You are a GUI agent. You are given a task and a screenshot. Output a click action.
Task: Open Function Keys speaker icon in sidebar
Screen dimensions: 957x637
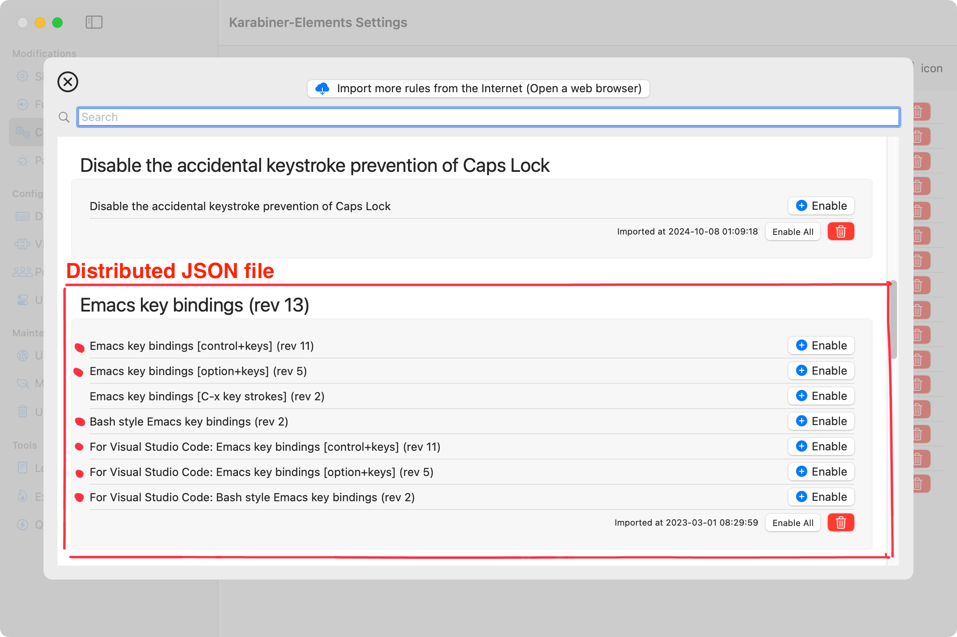pyautogui.click(x=23, y=104)
